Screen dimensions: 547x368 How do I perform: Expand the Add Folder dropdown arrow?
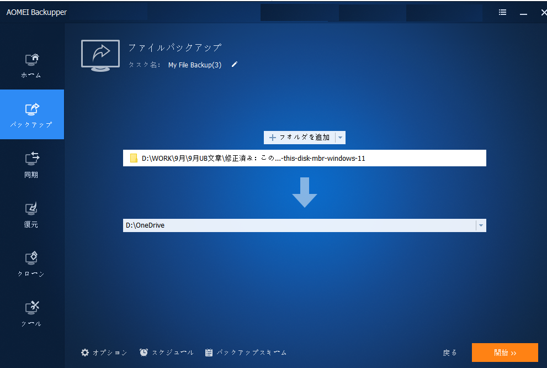(340, 138)
